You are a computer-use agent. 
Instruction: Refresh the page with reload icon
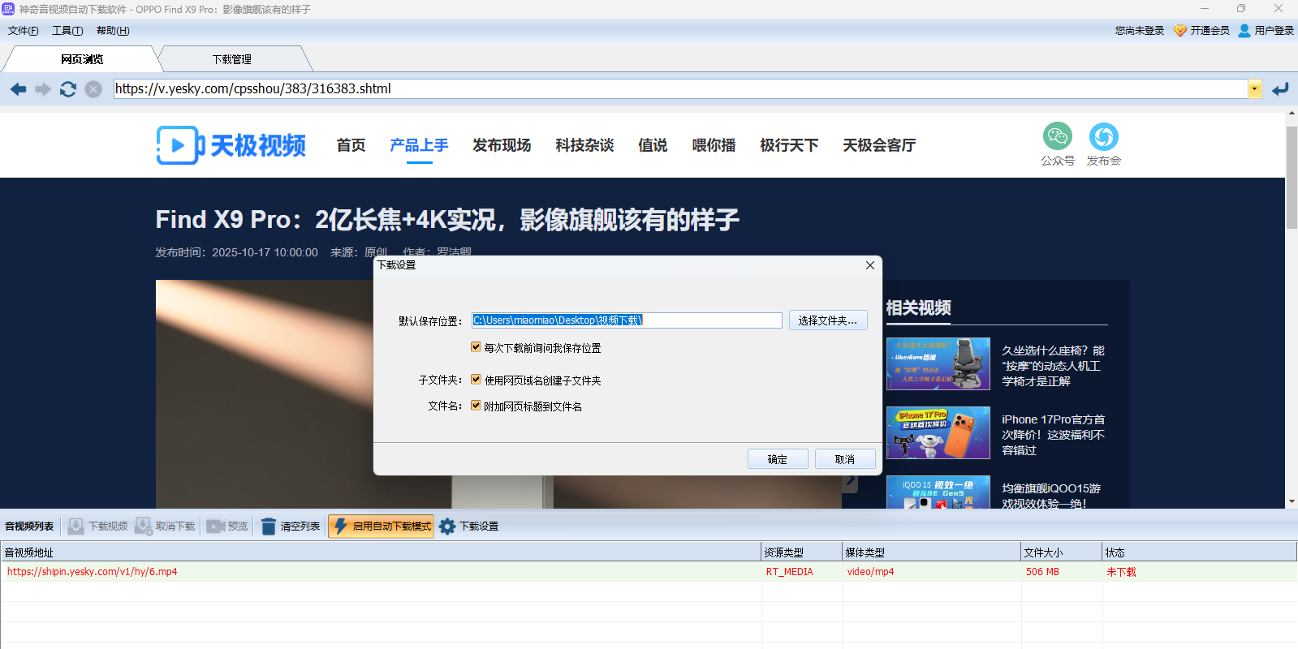coord(68,89)
